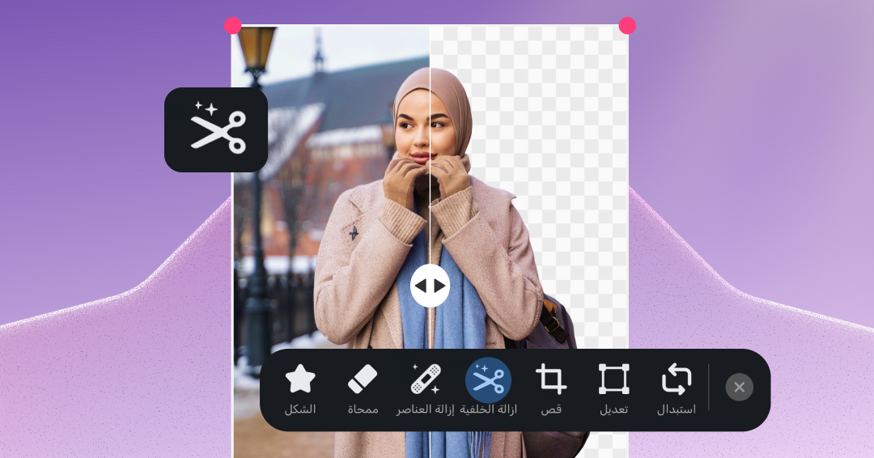Click the 'ممحاة' label text
The width and height of the screenshot is (874, 458).
(363, 409)
